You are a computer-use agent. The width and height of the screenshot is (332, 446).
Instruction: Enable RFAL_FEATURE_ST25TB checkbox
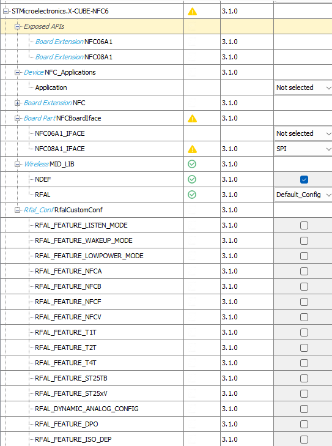304,379
